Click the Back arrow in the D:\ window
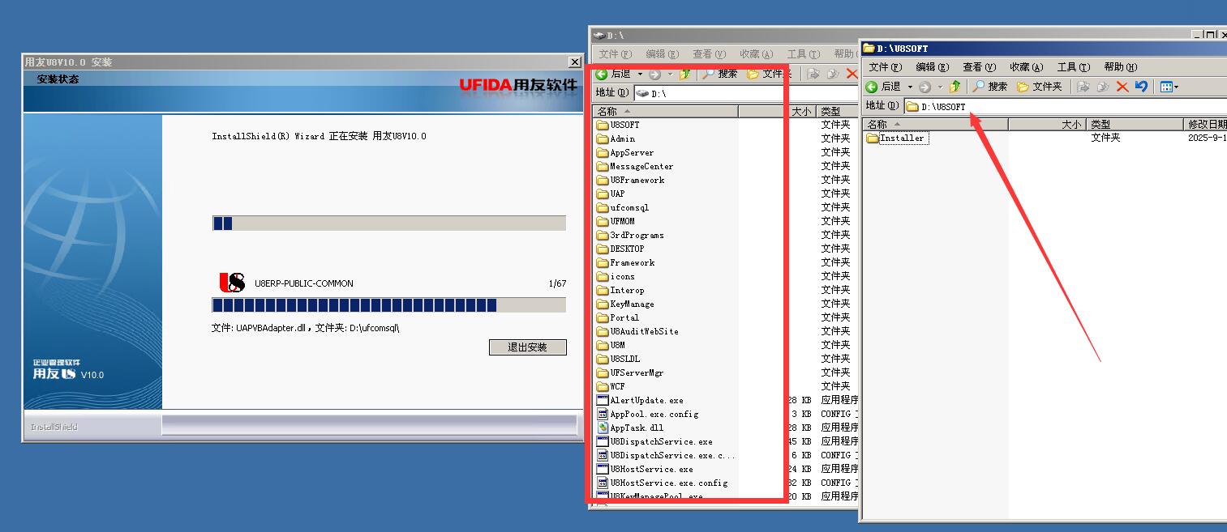 click(603, 74)
